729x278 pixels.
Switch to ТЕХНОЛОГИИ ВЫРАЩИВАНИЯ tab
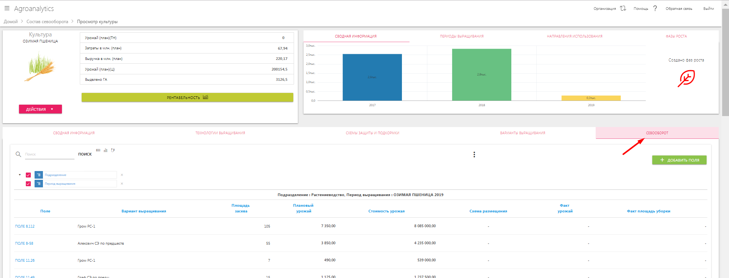(220, 133)
